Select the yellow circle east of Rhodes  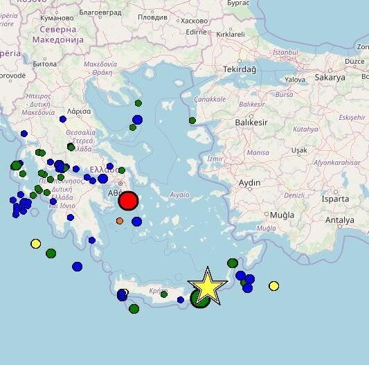273,286
